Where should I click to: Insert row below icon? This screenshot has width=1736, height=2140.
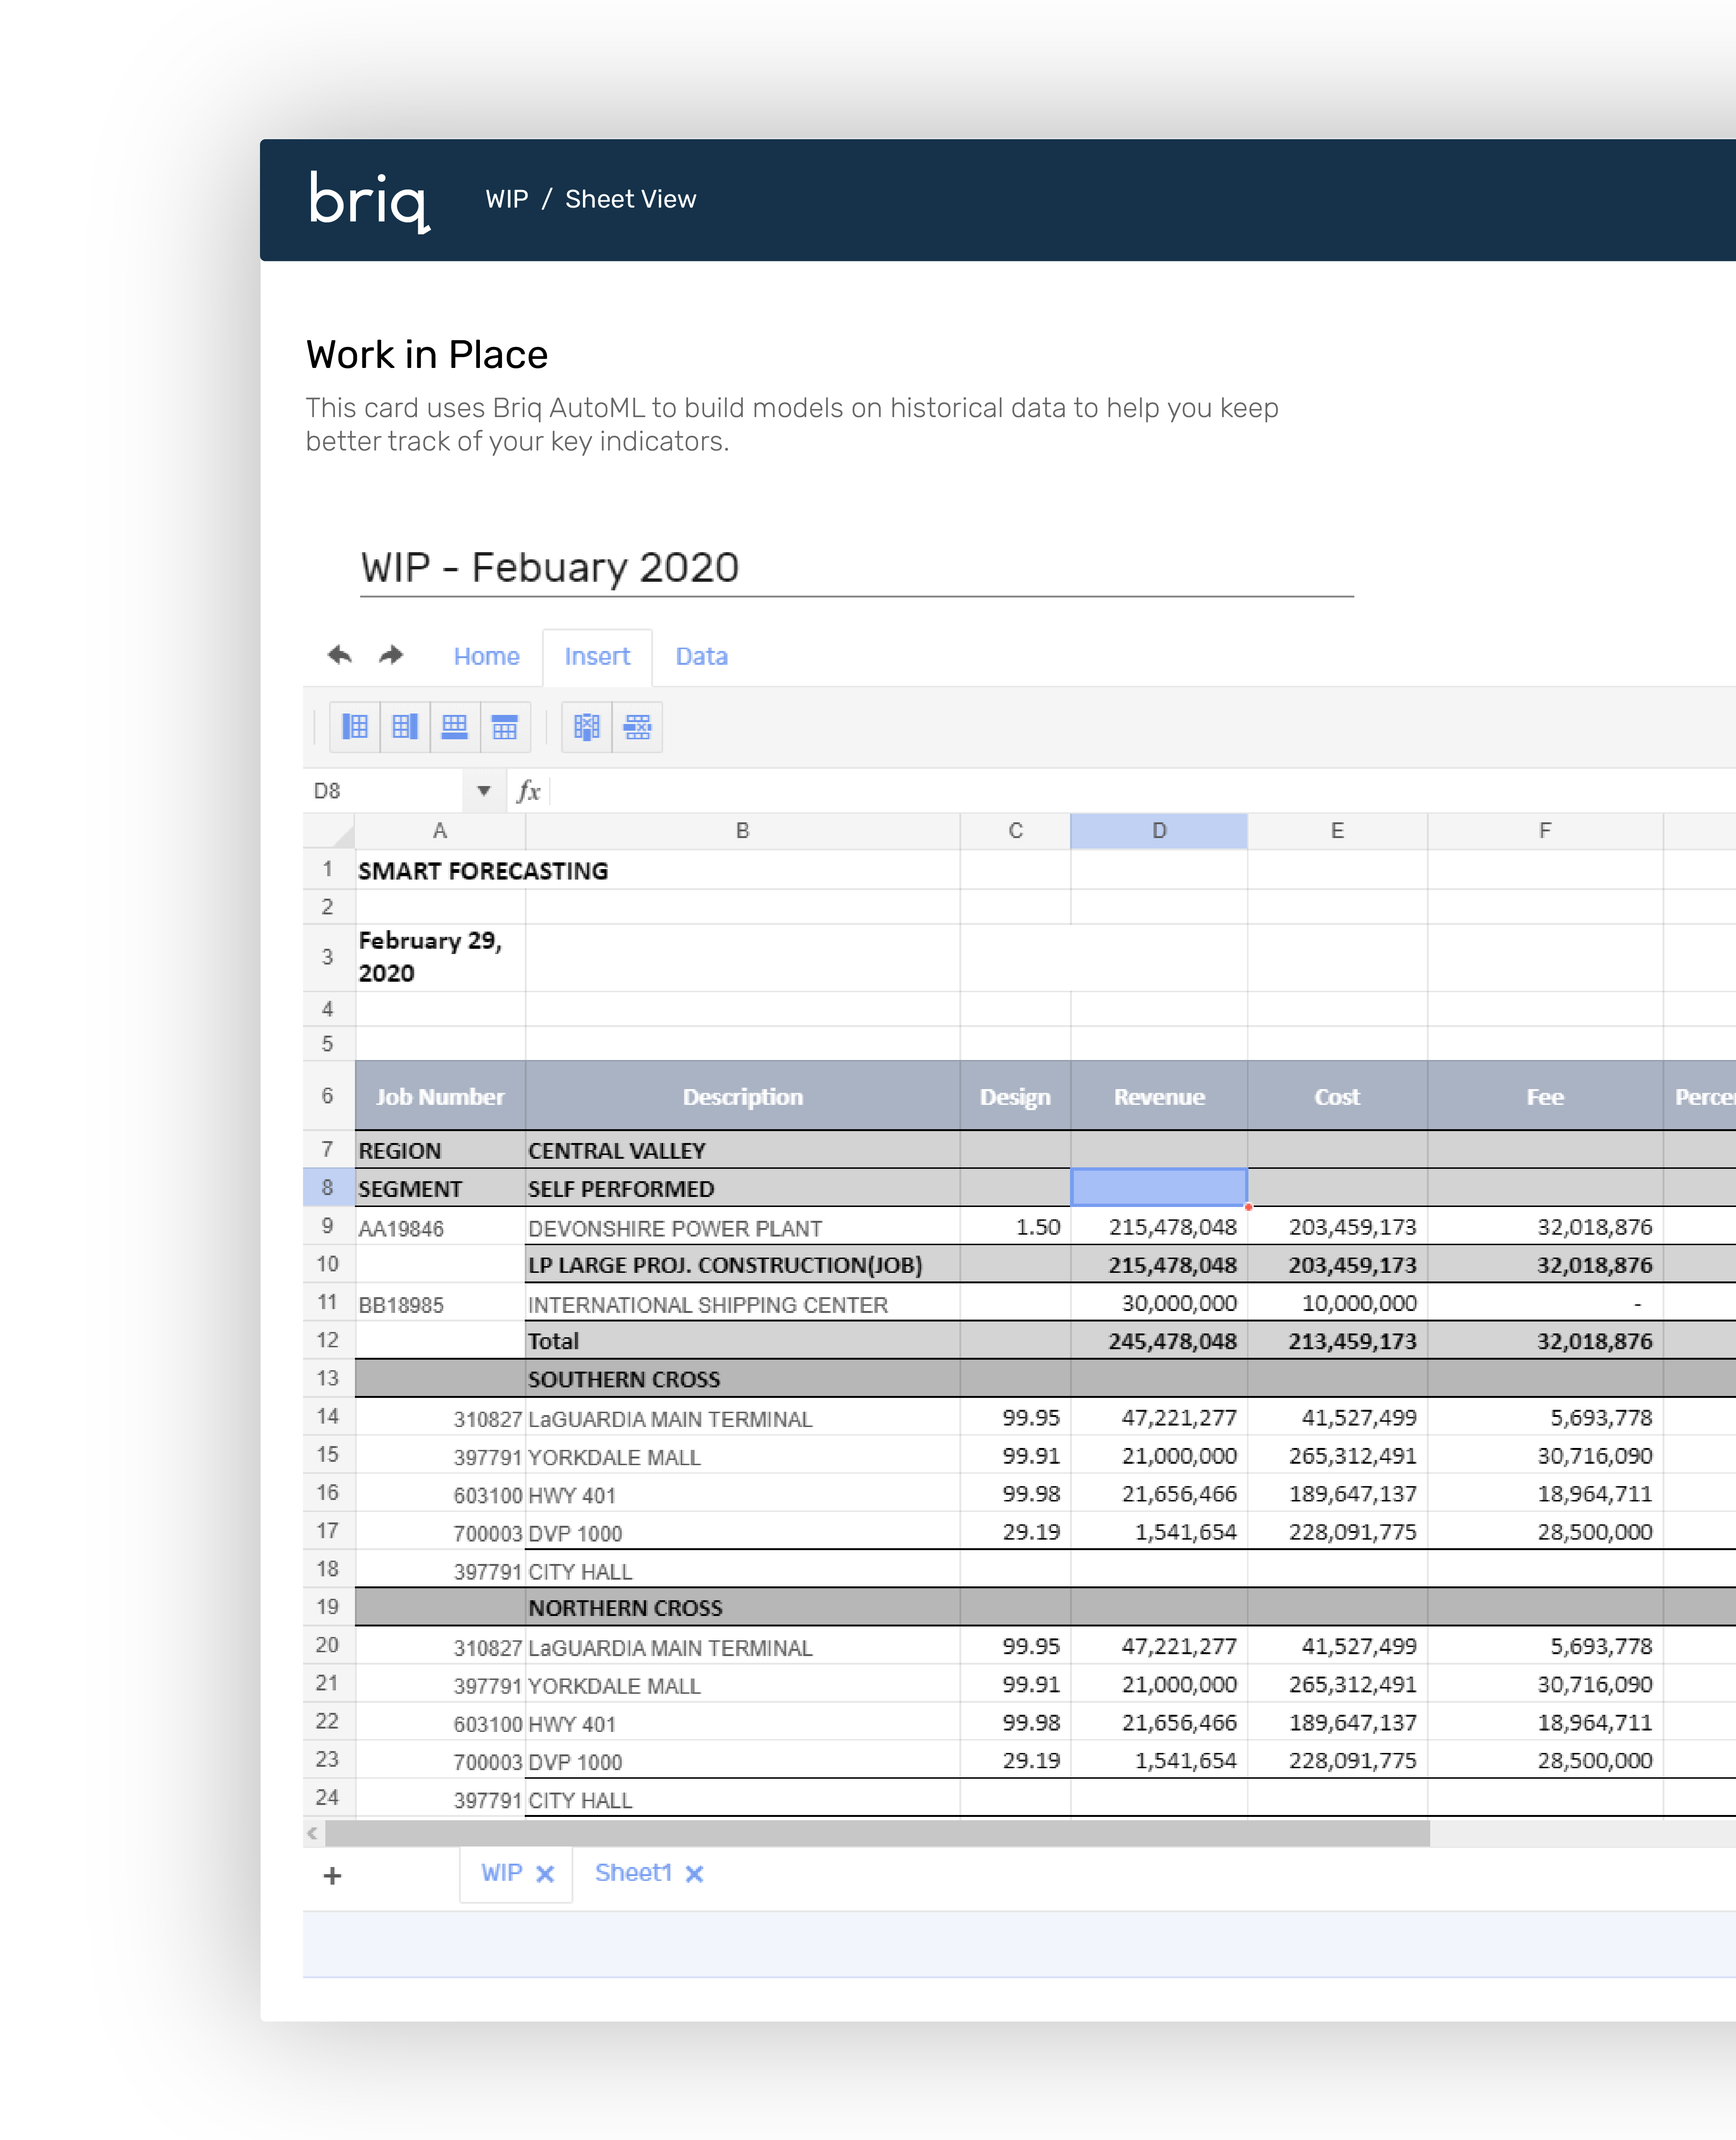click(x=455, y=726)
